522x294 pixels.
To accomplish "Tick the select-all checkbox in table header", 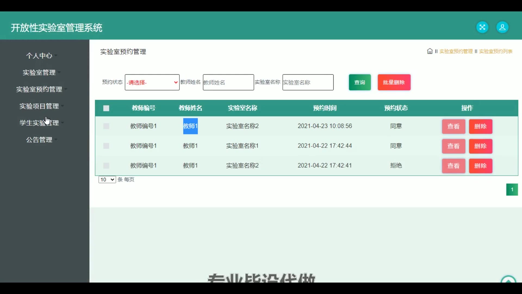I will click(x=106, y=108).
